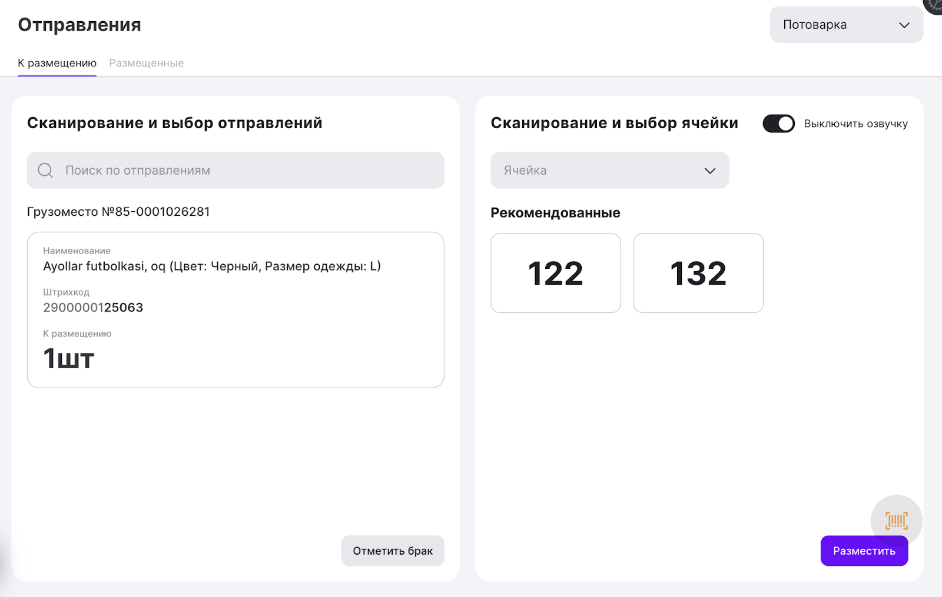
Task: Click the search magnifier icon
Action: (45, 171)
